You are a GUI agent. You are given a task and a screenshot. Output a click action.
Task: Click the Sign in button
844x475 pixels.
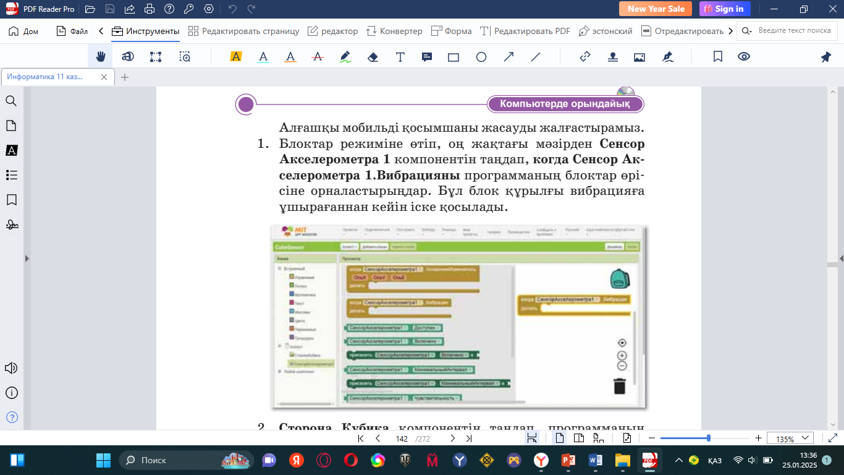click(725, 9)
